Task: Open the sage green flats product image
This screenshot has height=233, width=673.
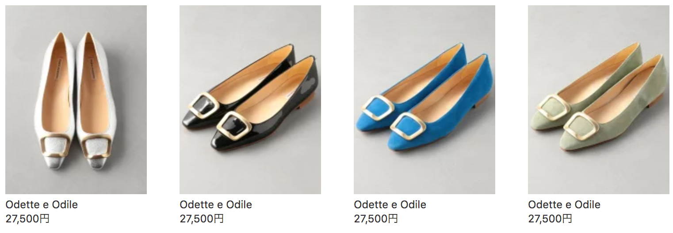Action: [599, 100]
